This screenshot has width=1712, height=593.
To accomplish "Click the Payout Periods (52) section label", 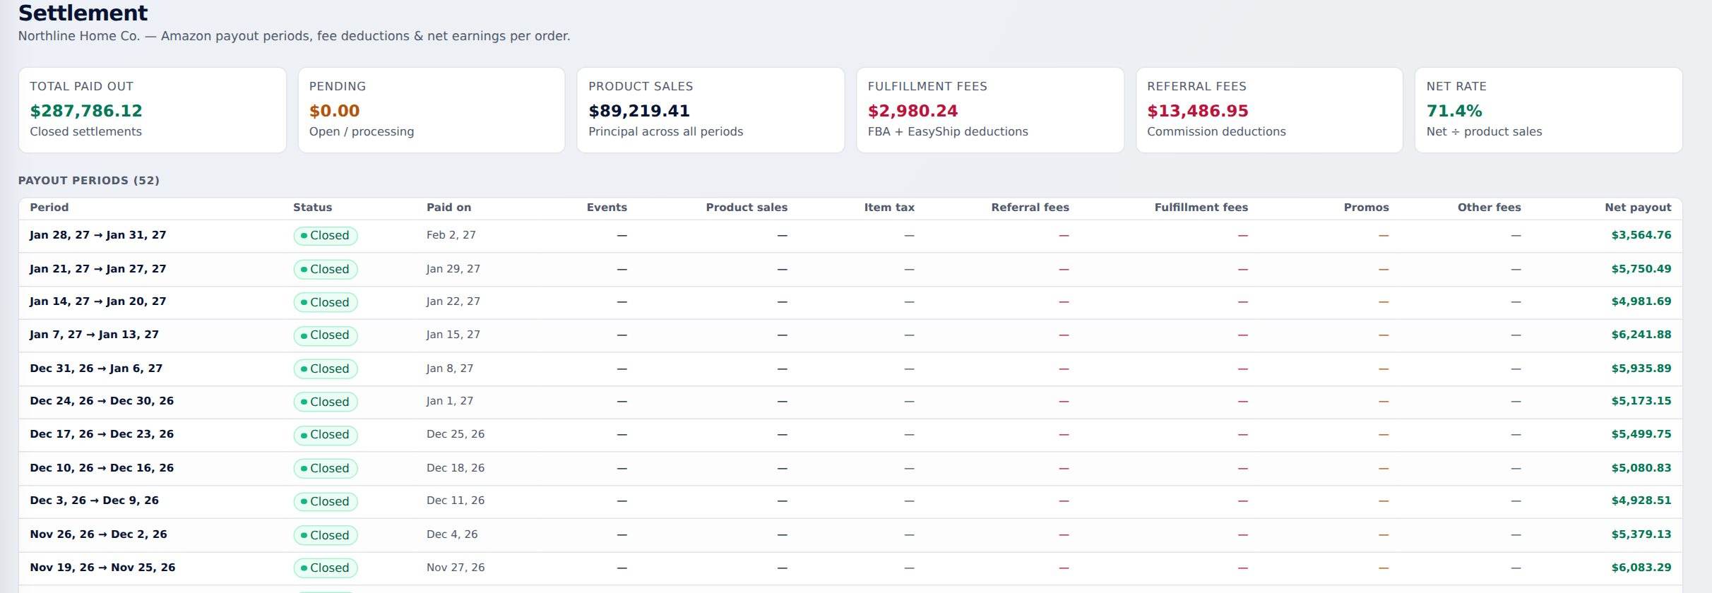I will 89,181.
